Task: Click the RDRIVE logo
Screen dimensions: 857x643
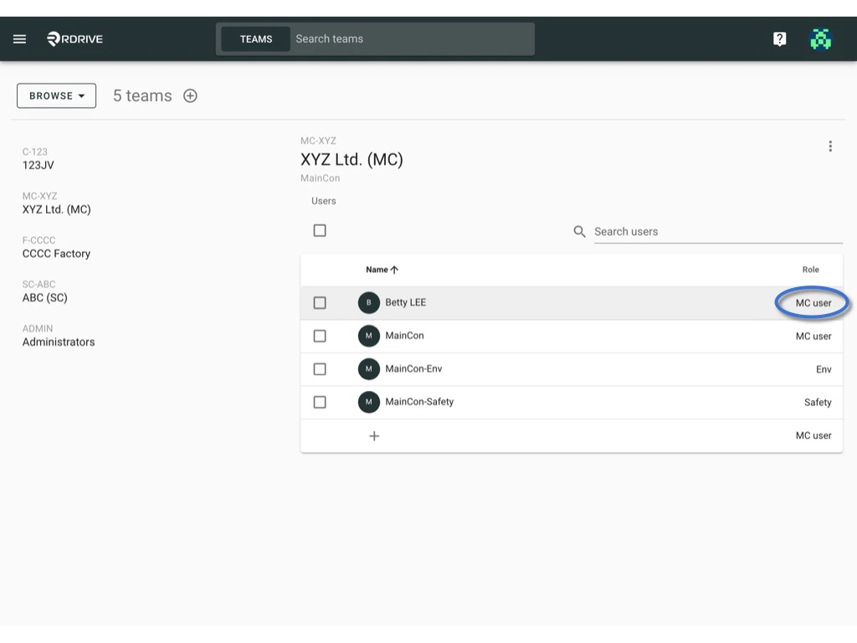Action: coord(74,39)
